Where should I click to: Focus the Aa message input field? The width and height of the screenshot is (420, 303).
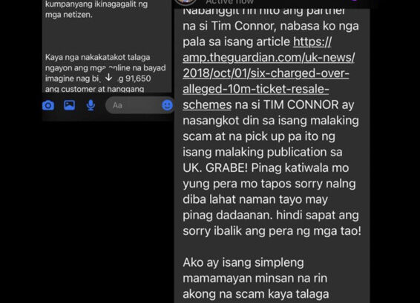tap(134, 105)
